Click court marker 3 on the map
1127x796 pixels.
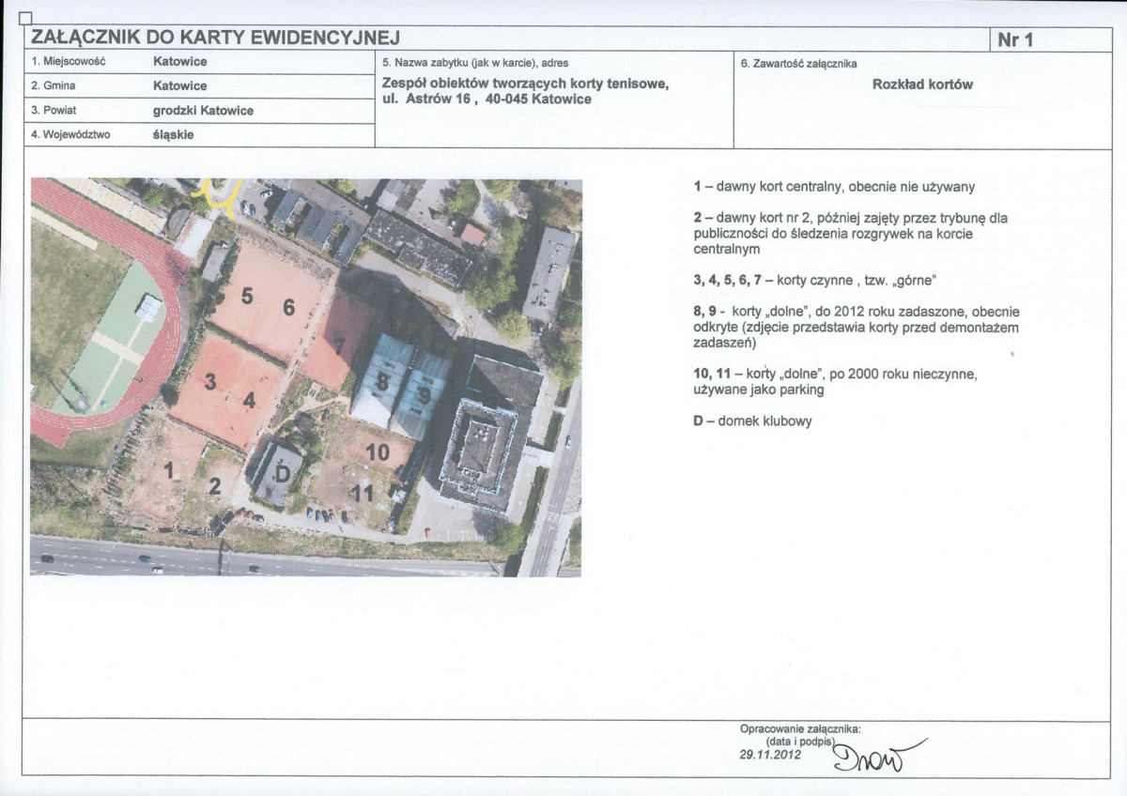pyautogui.click(x=210, y=381)
